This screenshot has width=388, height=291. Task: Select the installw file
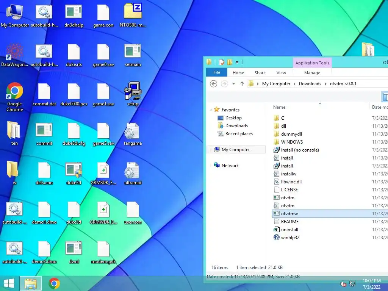coord(285,174)
